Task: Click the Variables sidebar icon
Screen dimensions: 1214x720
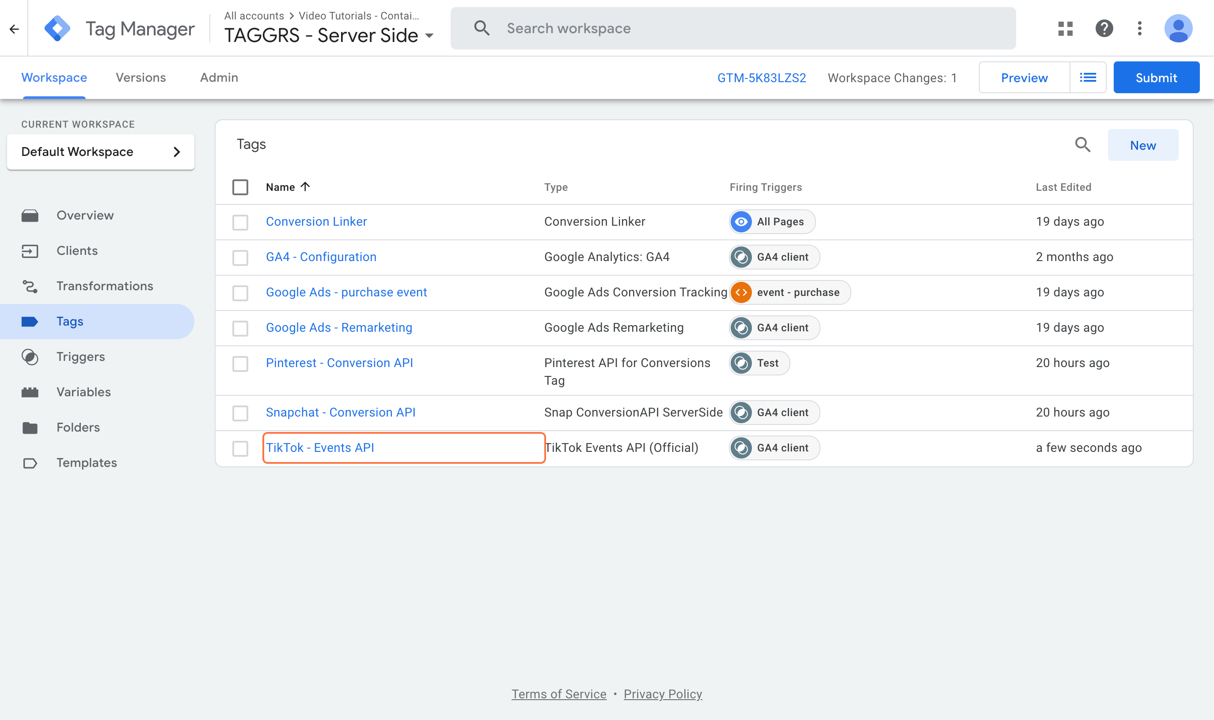Action: tap(30, 392)
